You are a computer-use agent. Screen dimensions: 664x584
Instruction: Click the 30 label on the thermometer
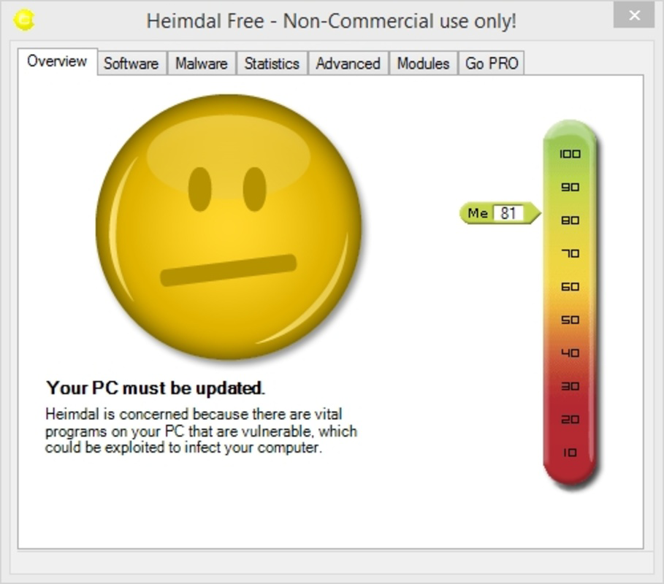pyautogui.click(x=570, y=386)
